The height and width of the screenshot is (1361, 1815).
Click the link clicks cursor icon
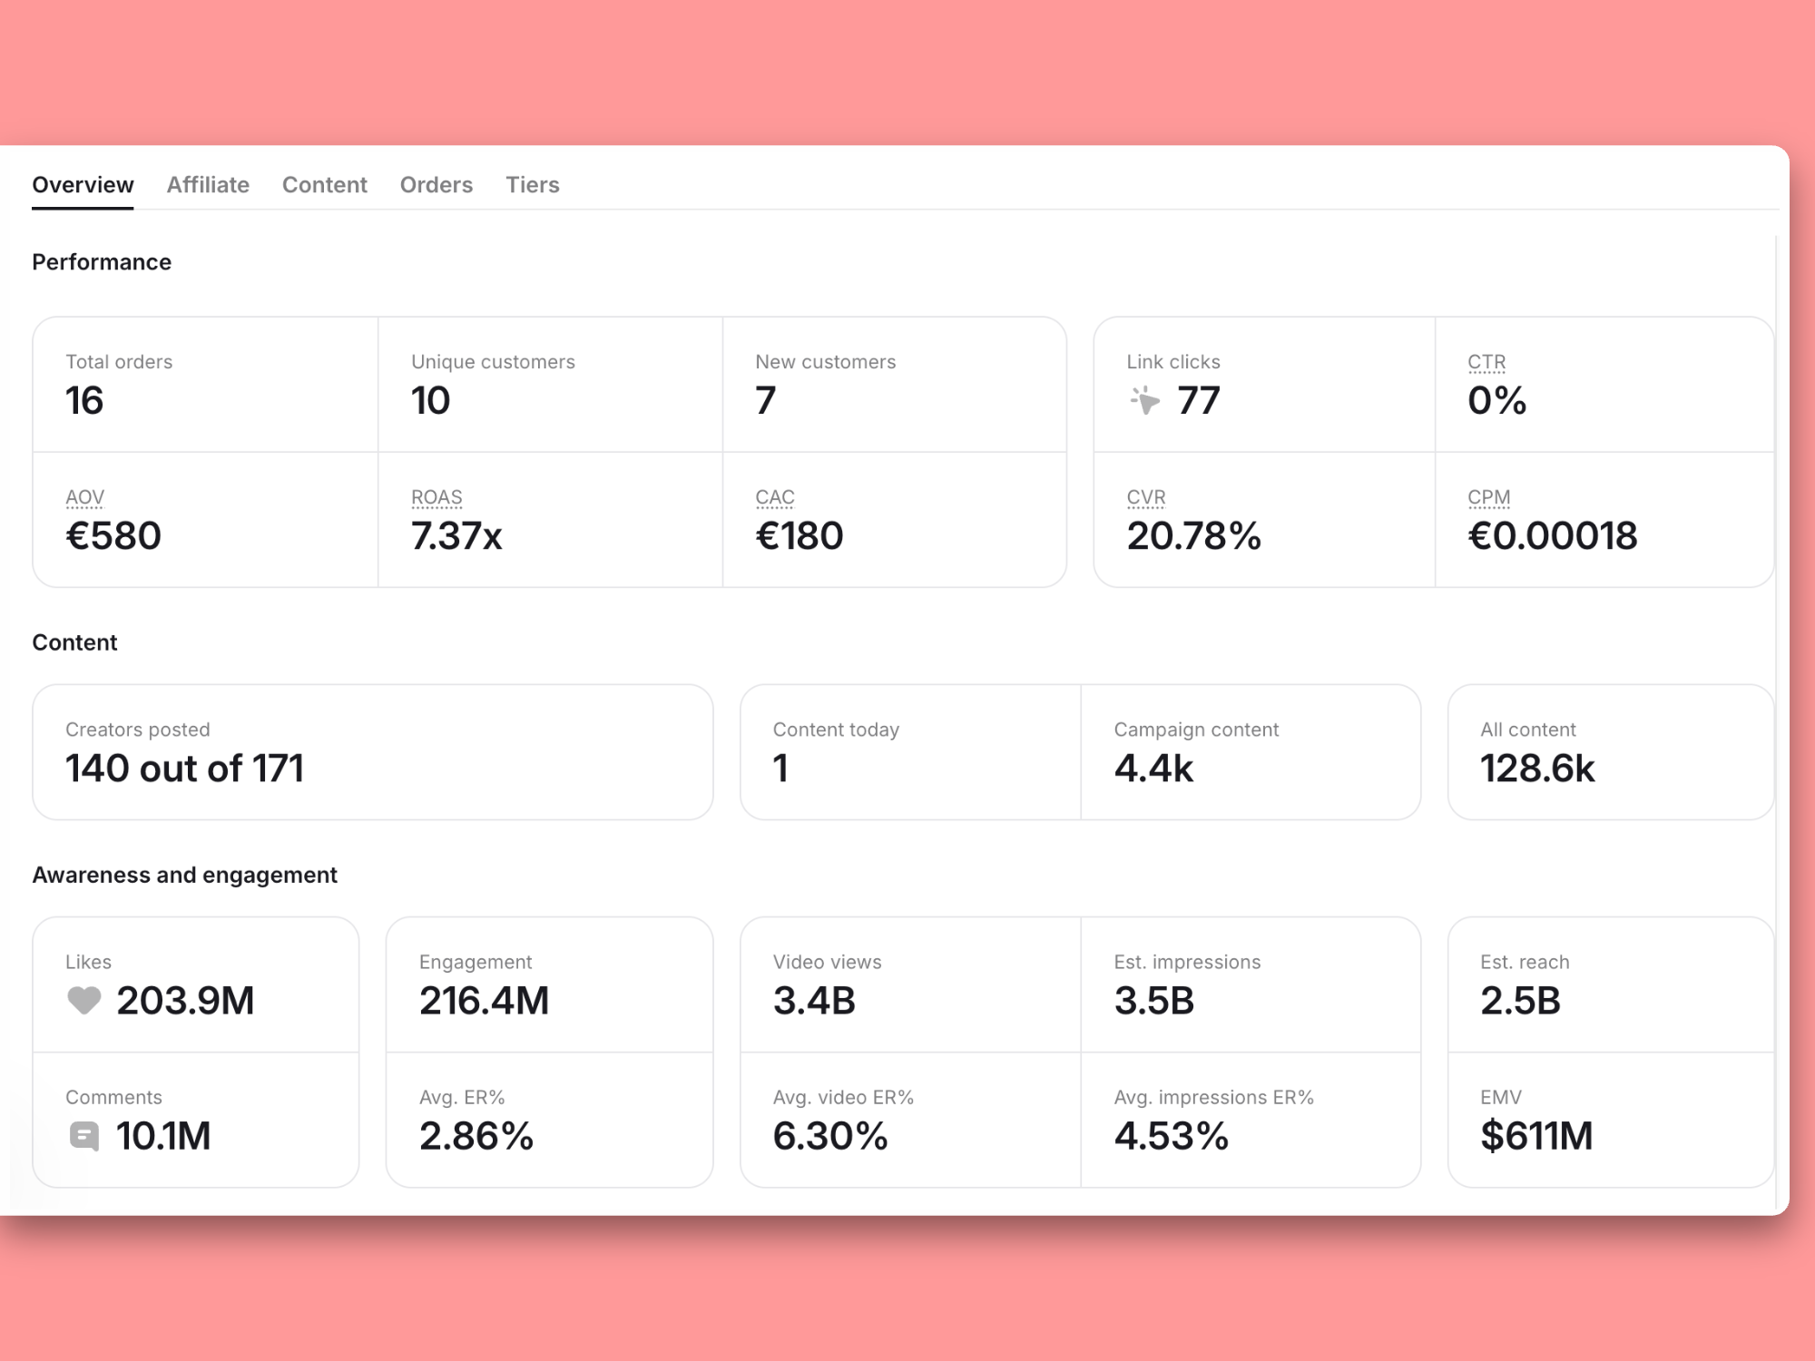(1145, 400)
